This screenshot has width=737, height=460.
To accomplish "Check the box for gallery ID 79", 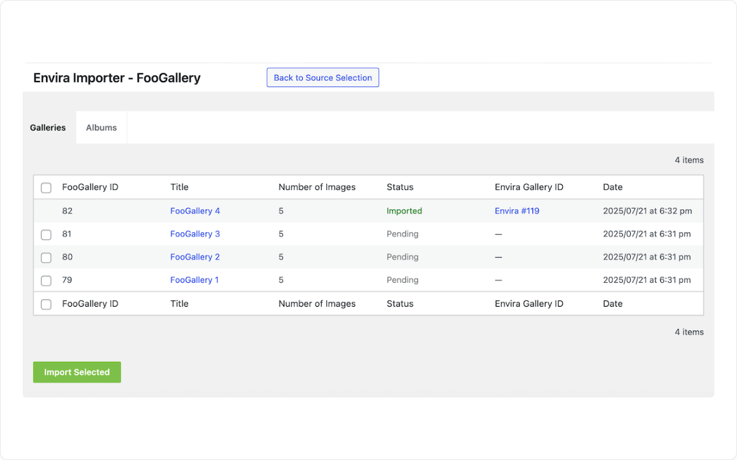I will click(x=46, y=280).
